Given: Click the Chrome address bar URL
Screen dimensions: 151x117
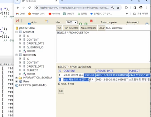Looking at the screenshot, I should pyautogui.click(x=74, y=8).
